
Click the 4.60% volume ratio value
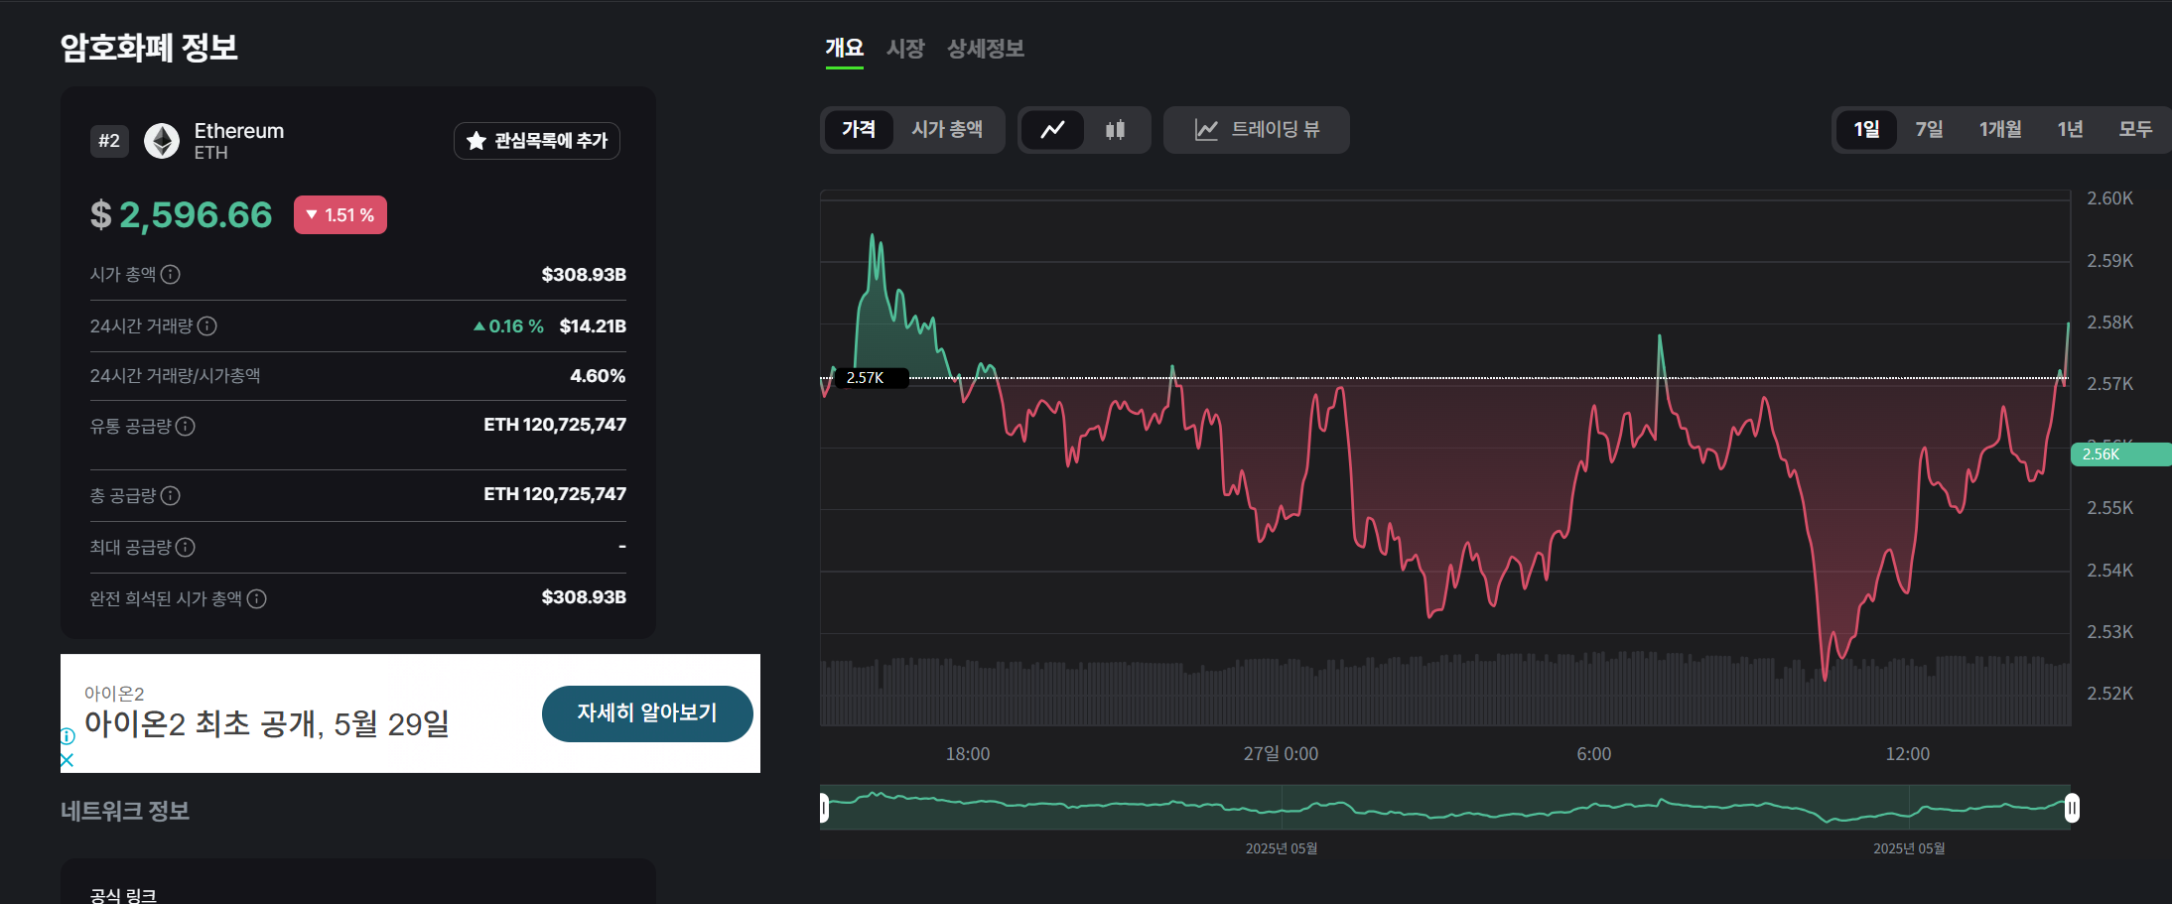pos(598,375)
